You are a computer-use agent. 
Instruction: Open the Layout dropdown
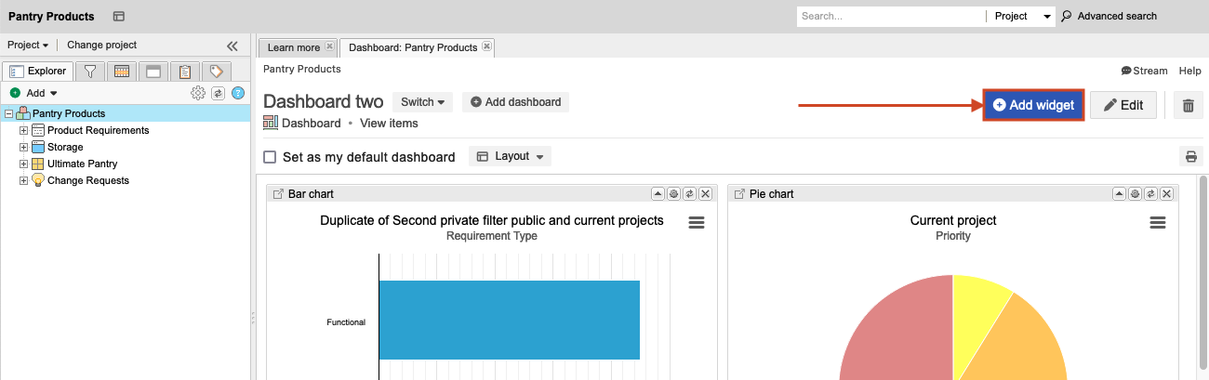tap(510, 156)
